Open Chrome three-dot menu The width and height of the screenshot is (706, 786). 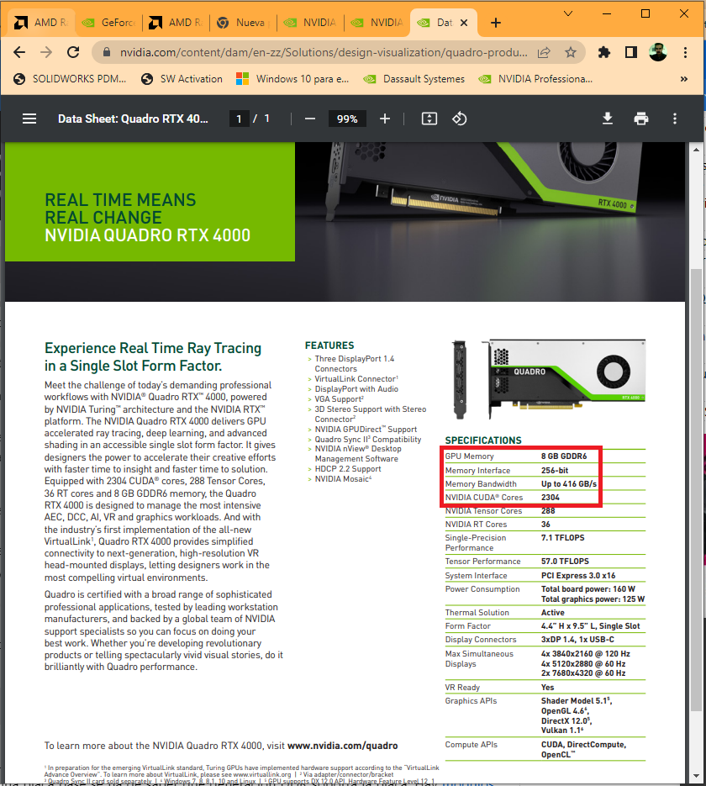(x=685, y=52)
